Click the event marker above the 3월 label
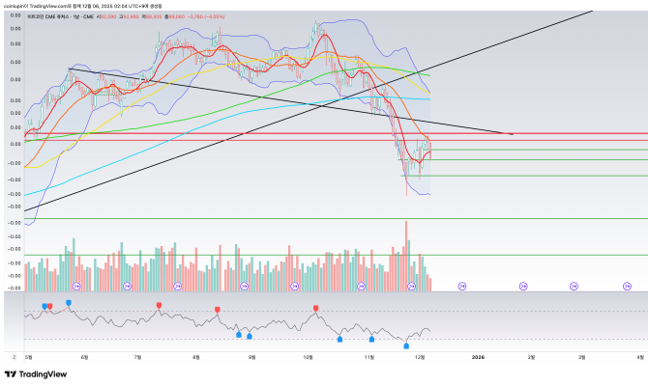The image size is (648, 386). click(574, 286)
